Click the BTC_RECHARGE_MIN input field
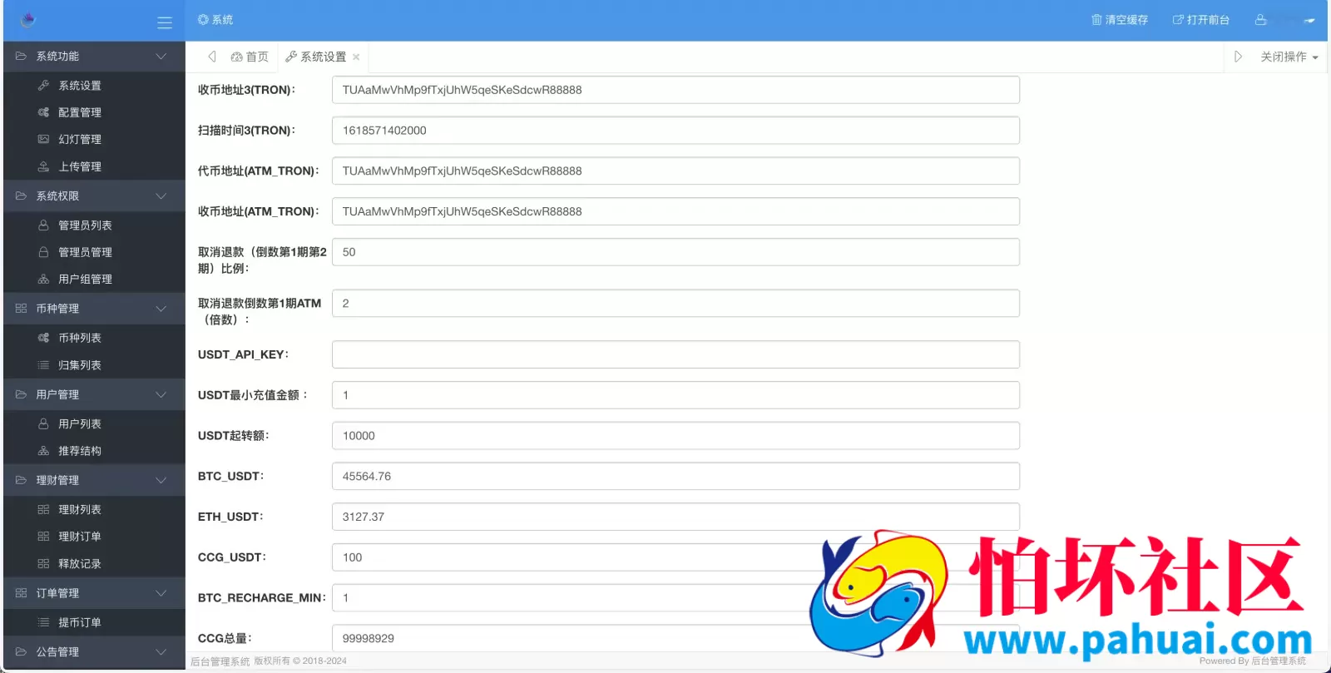 pyautogui.click(x=675, y=598)
